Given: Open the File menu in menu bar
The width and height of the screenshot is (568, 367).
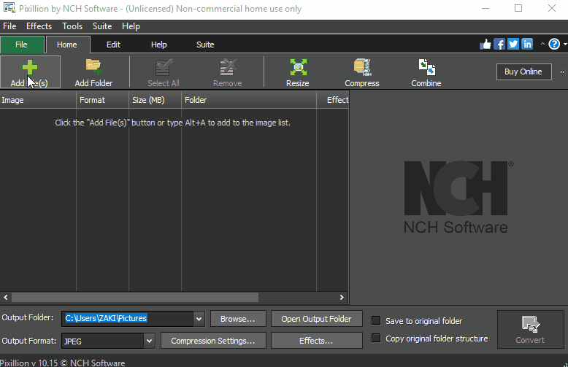Looking at the screenshot, I should [9, 26].
